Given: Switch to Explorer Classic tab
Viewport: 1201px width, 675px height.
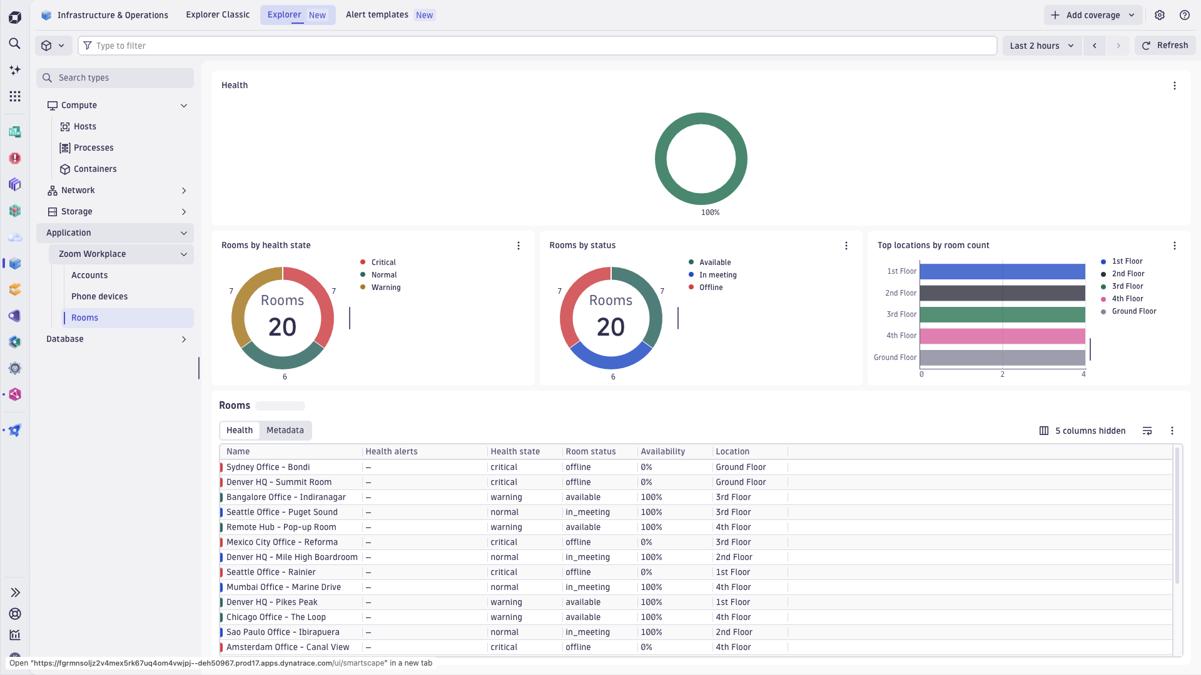Looking at the screenshot, I should tap(218, 15).
